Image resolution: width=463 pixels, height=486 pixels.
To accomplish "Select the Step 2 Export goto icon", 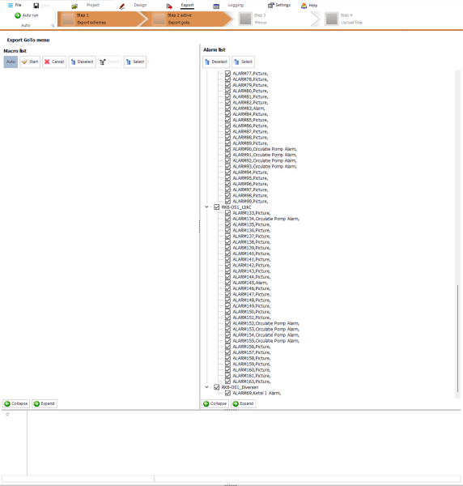I will pos(159,19).
